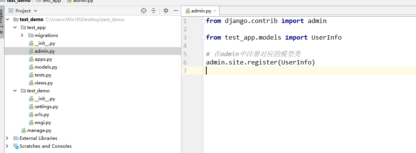Open wsgi.py in the project tree
416x153 pixels.
43,122
